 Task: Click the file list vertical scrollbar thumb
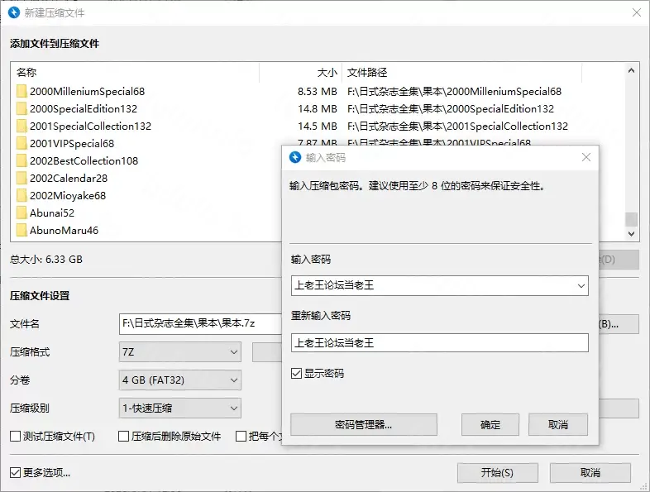tap(631, 219)
